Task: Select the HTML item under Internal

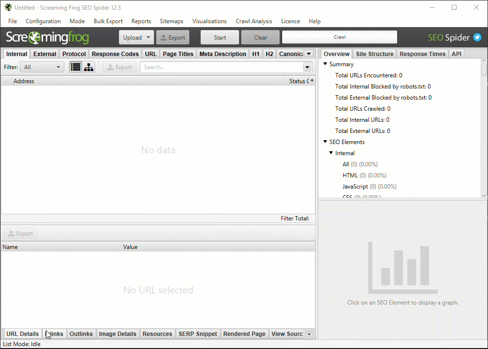Action: (x=351, y=175)
